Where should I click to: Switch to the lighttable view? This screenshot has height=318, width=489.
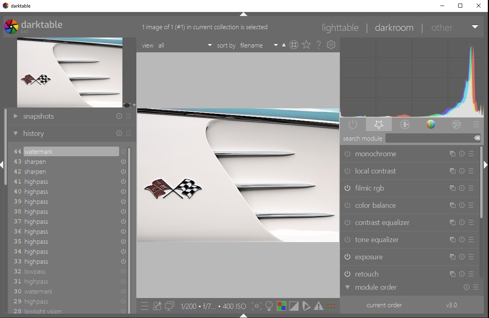(x=340, y=28)
